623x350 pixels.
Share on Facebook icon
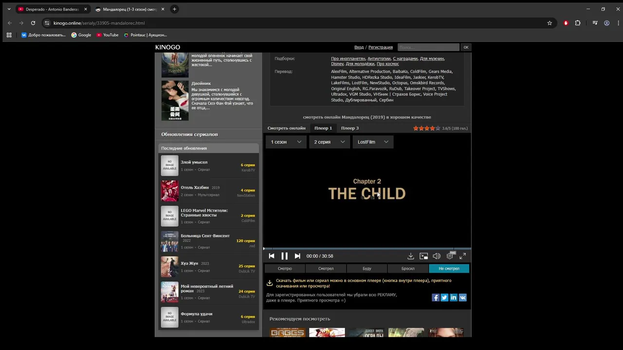pyautogui.click(x=436, y=297)
